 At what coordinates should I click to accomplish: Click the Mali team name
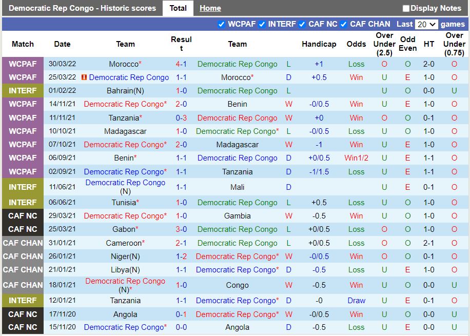click(x=237, y=187)
